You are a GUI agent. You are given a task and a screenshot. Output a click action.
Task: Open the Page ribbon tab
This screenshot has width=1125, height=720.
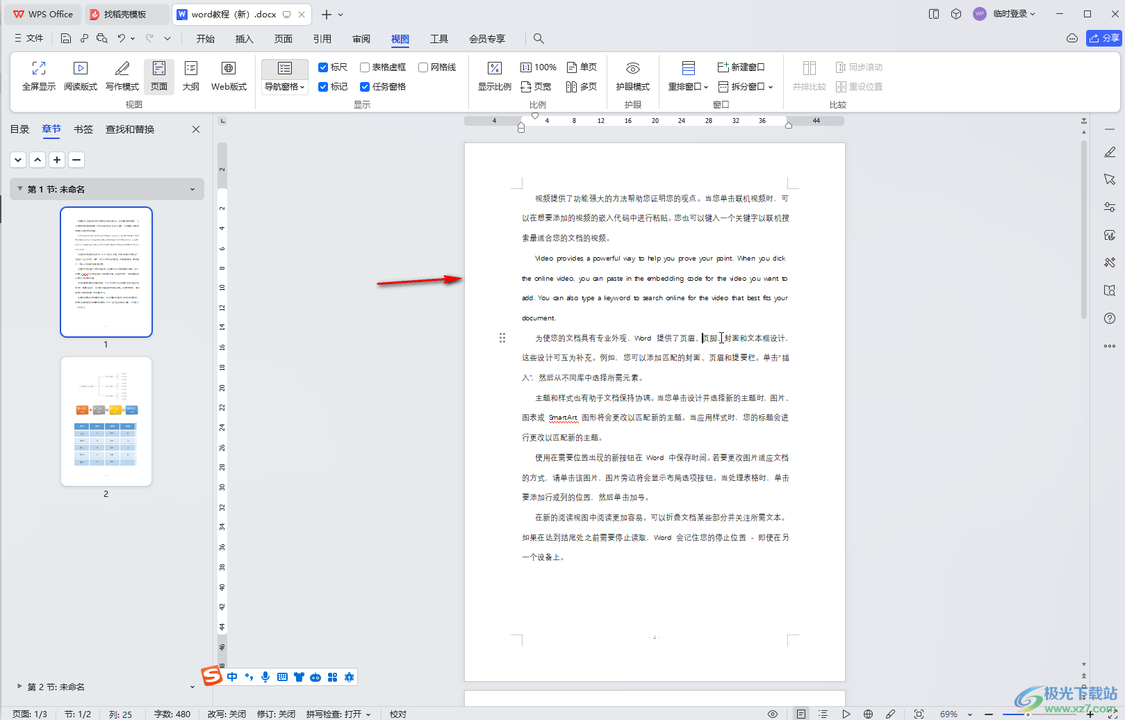(284, 39)
